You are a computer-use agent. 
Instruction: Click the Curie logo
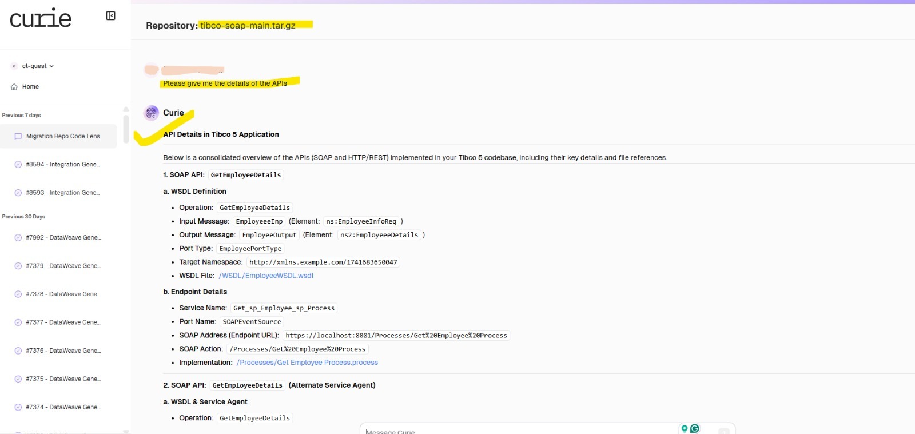tap(41, 18)
